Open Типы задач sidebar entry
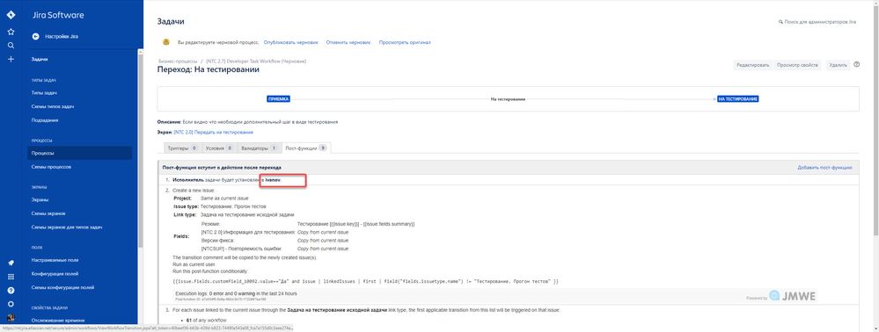The width and height of the screenshot is (879, 332). coord(44,93)
